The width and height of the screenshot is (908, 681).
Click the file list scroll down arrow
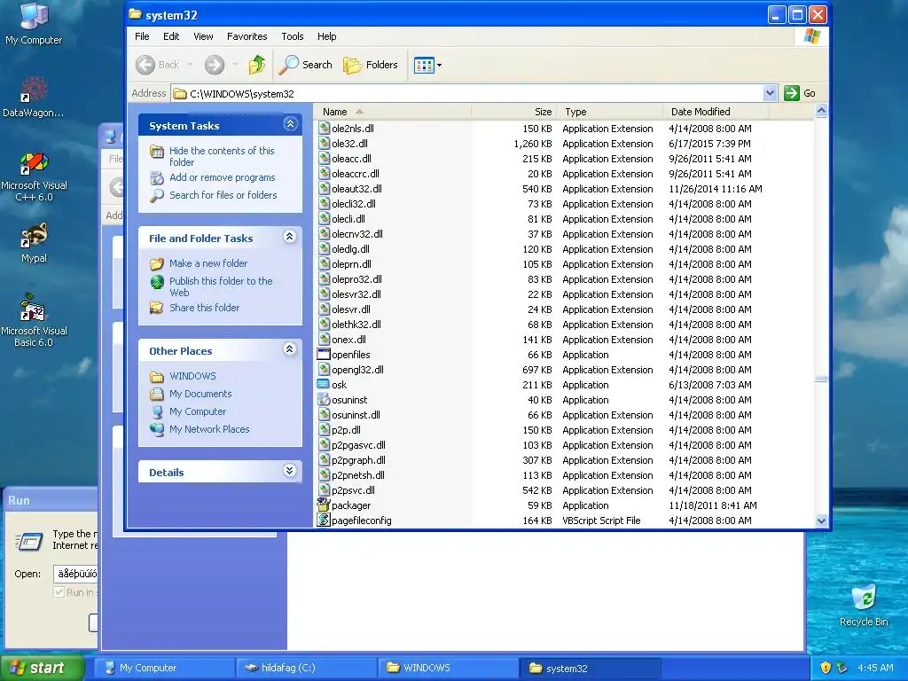(821, 521)
